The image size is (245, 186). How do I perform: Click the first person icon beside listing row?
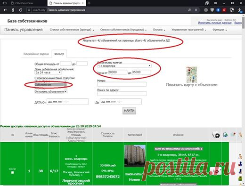click(x=240, y=156)
